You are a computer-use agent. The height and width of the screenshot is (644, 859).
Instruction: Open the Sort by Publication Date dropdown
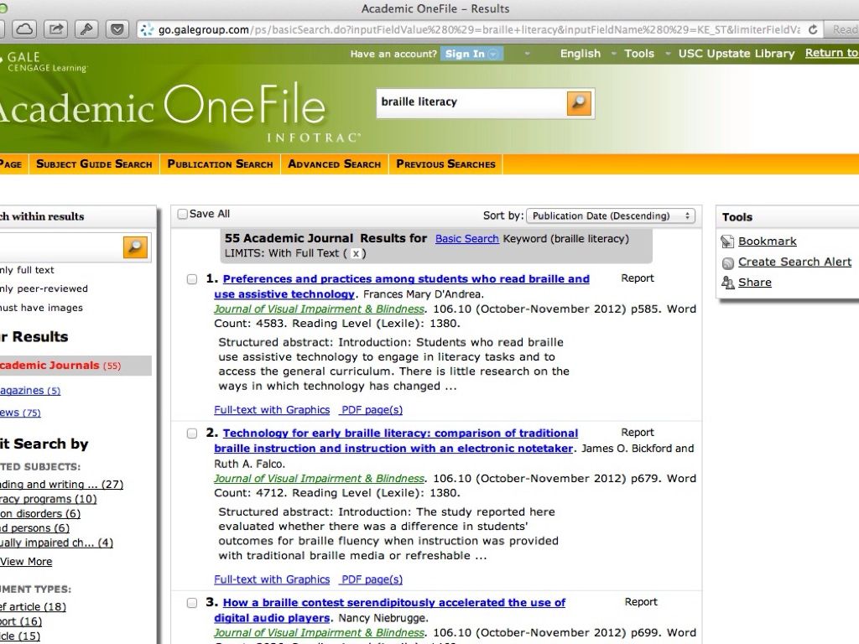(612, 216)
